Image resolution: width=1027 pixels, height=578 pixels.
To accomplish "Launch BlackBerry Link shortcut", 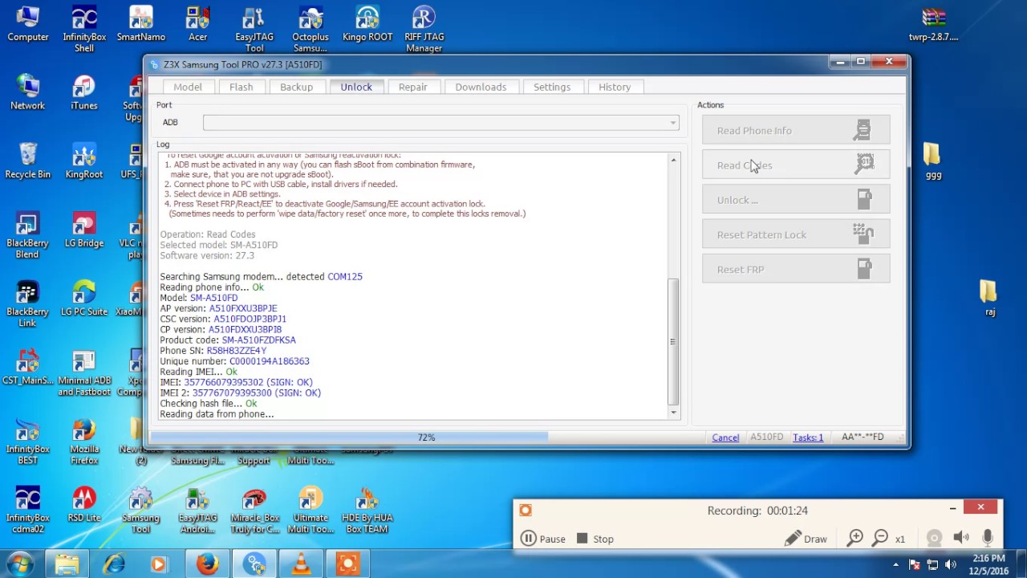I will pos(28,303).
